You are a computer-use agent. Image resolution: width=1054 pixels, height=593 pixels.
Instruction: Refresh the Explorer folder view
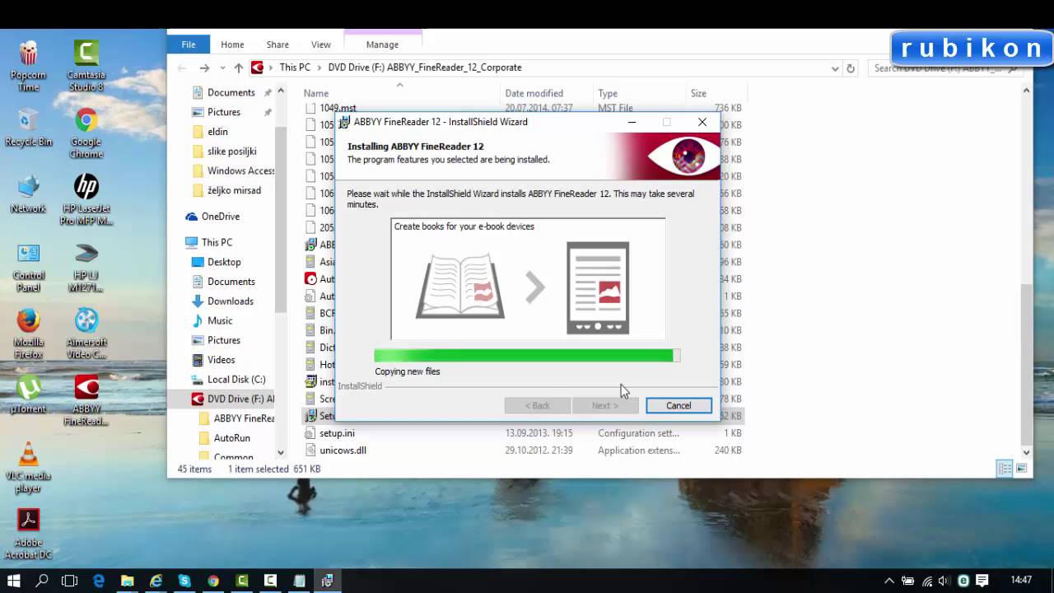click(851, 68)
